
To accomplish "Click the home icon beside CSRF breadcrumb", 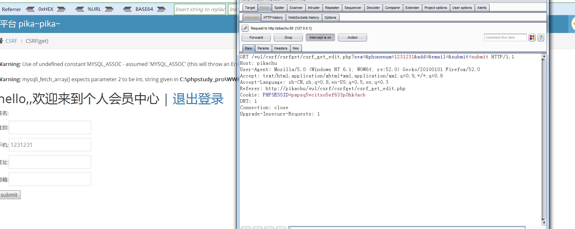I will coord(1,41).
